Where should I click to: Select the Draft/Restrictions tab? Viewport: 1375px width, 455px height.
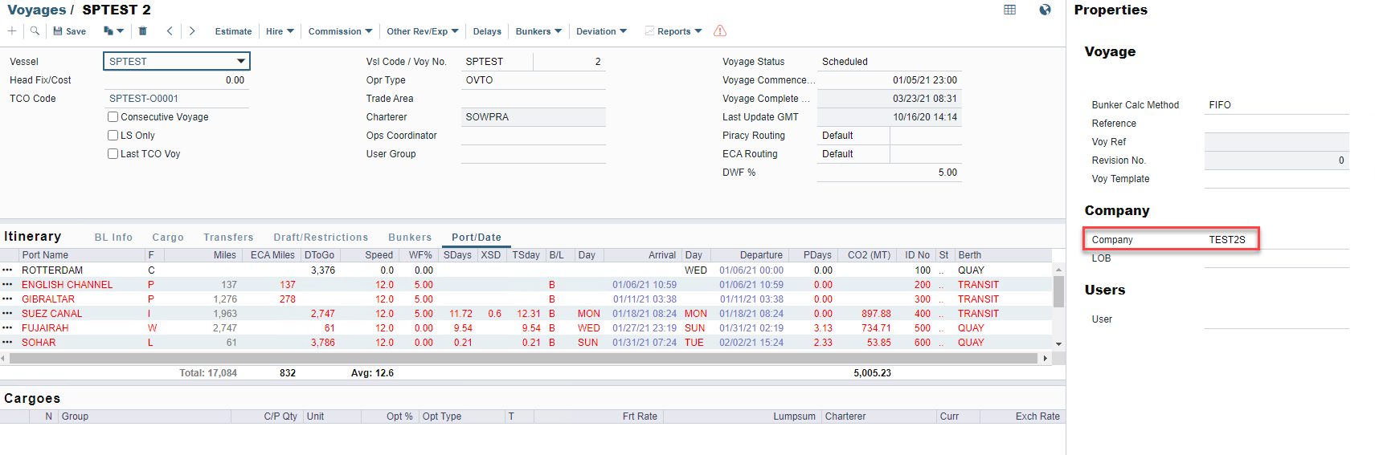(321, 238)
